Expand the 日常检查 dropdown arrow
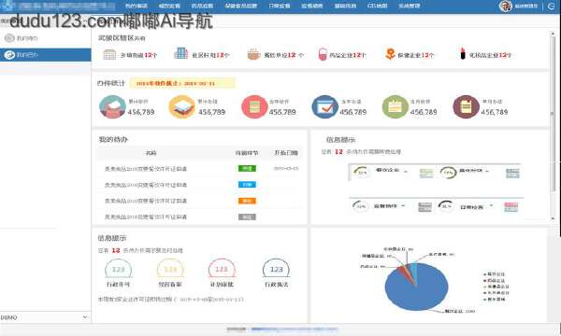The height and width of the screenshot is (336, 561). (x=491, y=205)
